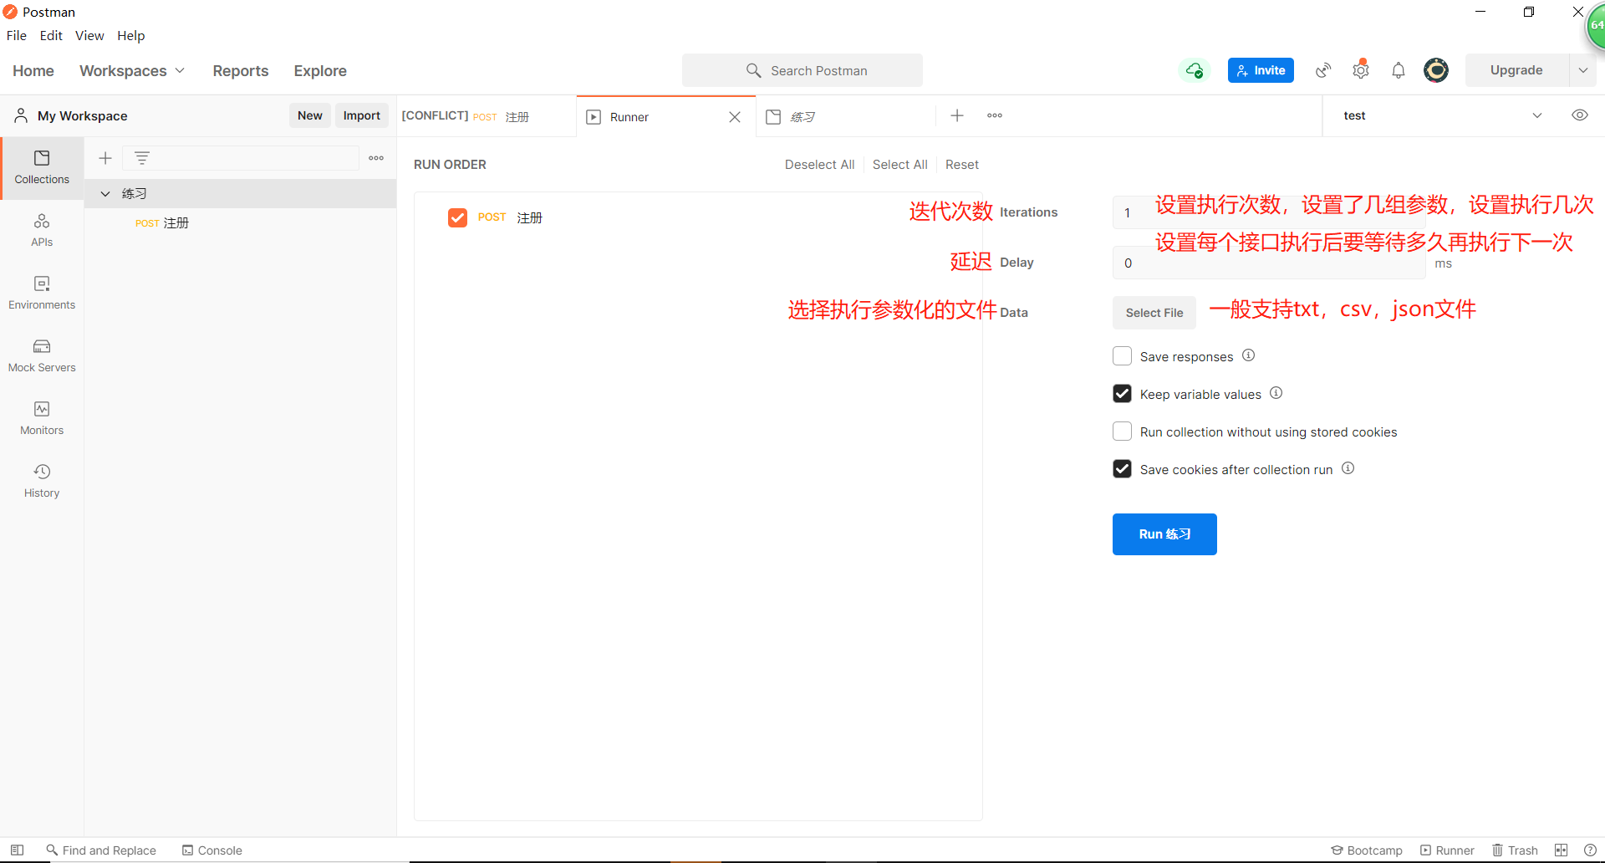Click the Select File button for Data
This screenshot has width=1605, height=863.
coord(1154,313)
